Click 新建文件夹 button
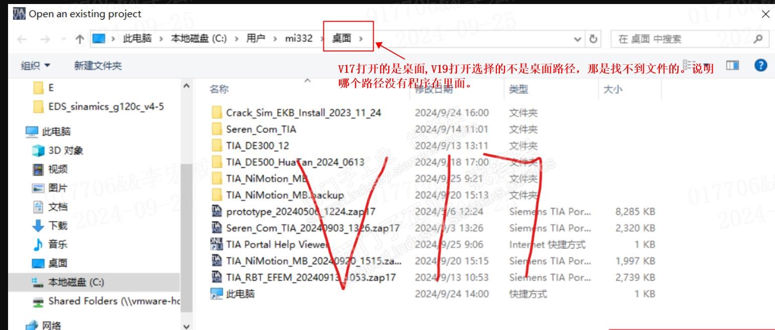The image size is (775, 330). 98,65
